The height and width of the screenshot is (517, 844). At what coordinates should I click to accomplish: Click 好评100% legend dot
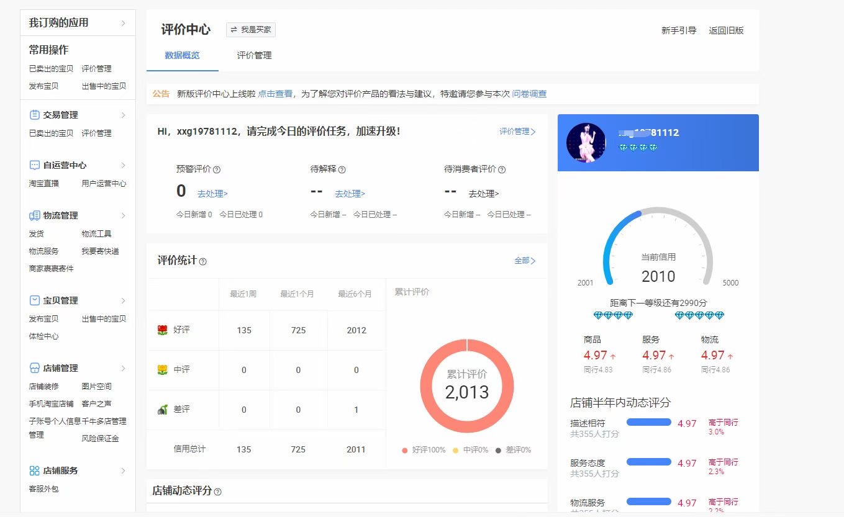(x=405, y=450)
